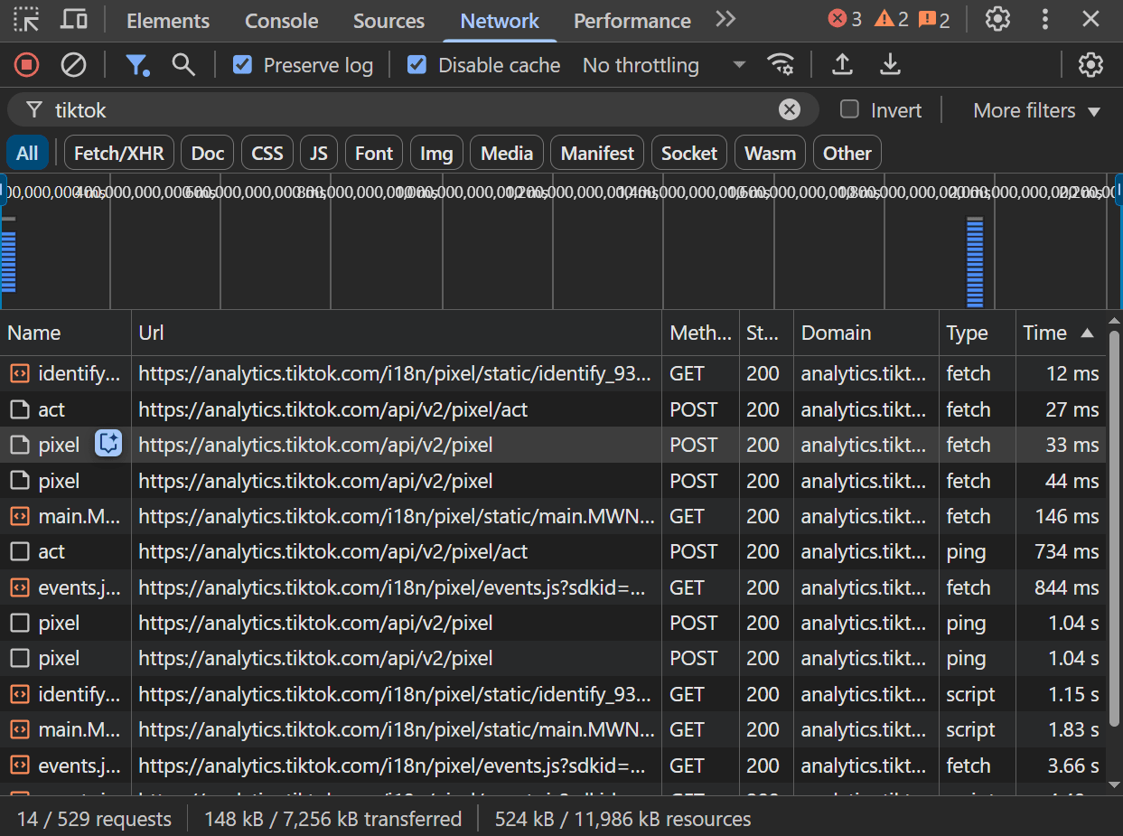Show more DevTools tabs chevron

725,20
